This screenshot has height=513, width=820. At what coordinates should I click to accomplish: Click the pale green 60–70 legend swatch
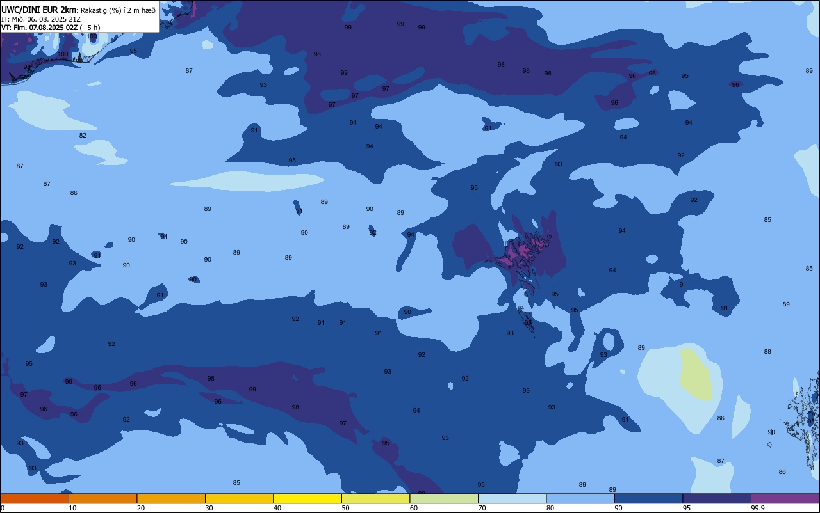pos(444,498)
